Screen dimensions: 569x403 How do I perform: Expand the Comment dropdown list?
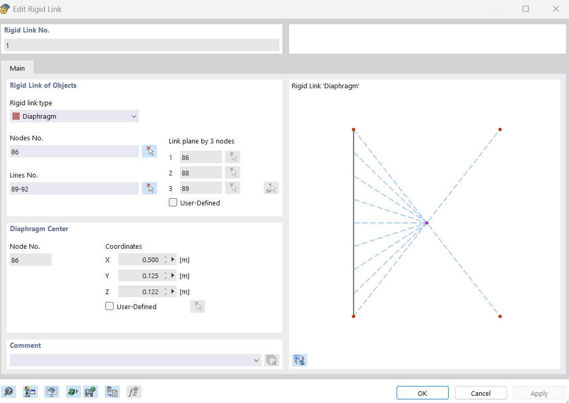(257, 360)
